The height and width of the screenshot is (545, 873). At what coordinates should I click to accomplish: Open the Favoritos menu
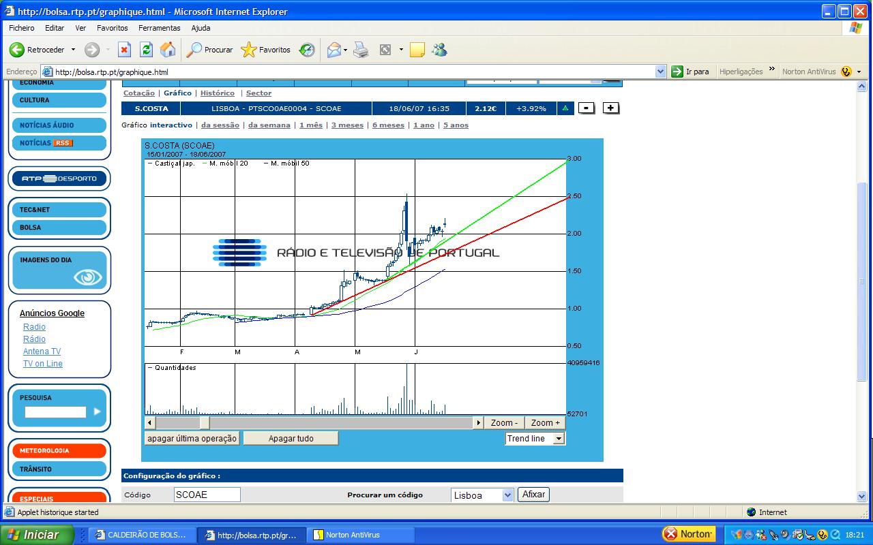point(112,28)
